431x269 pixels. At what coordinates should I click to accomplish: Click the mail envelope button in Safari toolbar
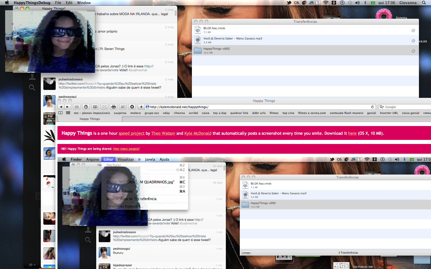click(x=104, y=107)
